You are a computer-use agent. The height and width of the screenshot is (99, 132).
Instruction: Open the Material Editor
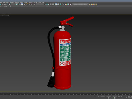(63, 4)
